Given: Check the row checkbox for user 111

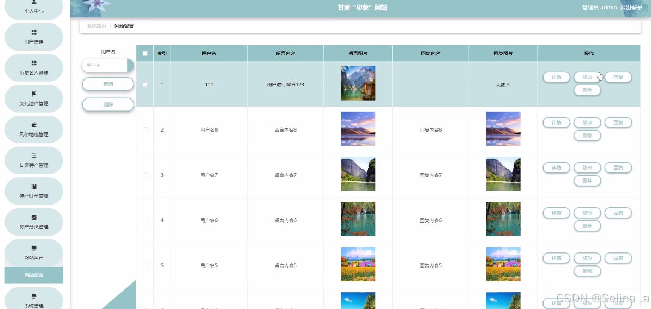Looking at the screenshot, I should pyautogui.click(x=145, y=84).
